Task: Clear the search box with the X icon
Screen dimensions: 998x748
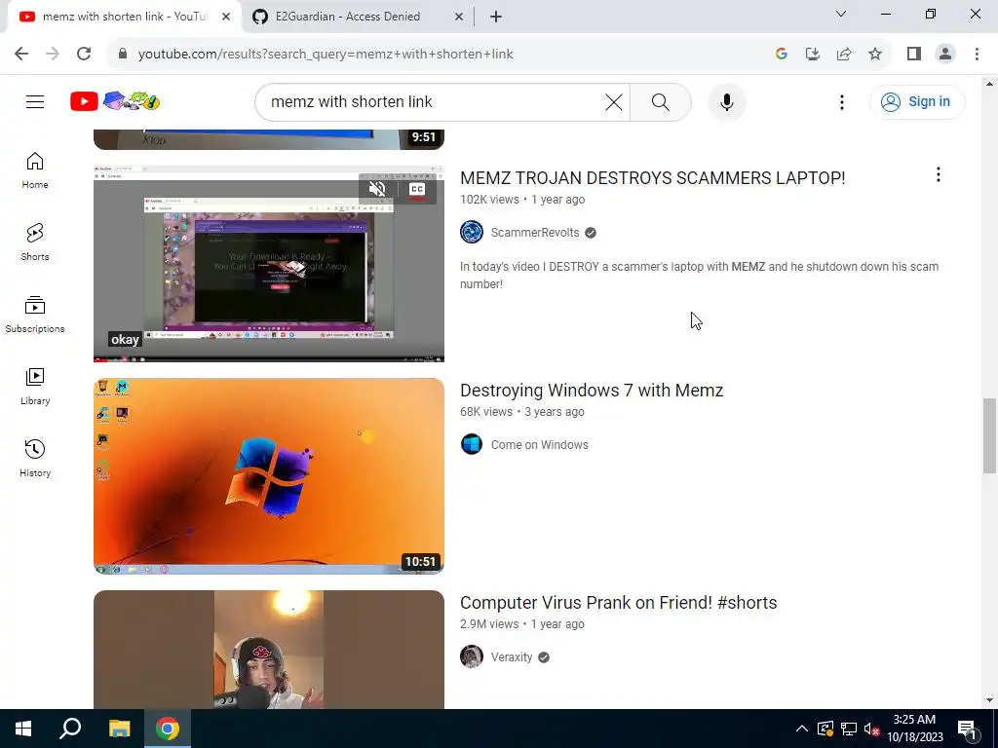Action: (x=614, y=101)
